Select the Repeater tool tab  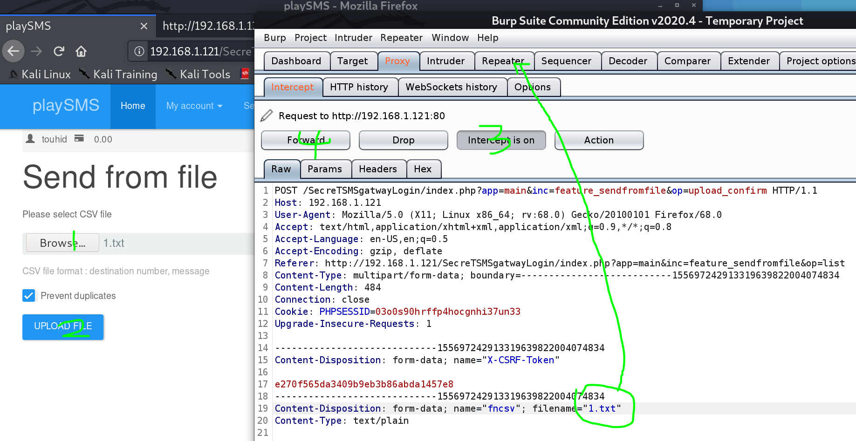503,61
